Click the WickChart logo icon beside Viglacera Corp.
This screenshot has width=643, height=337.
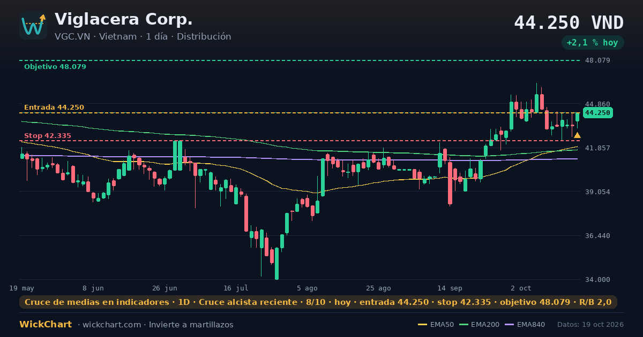pos(33,26)
